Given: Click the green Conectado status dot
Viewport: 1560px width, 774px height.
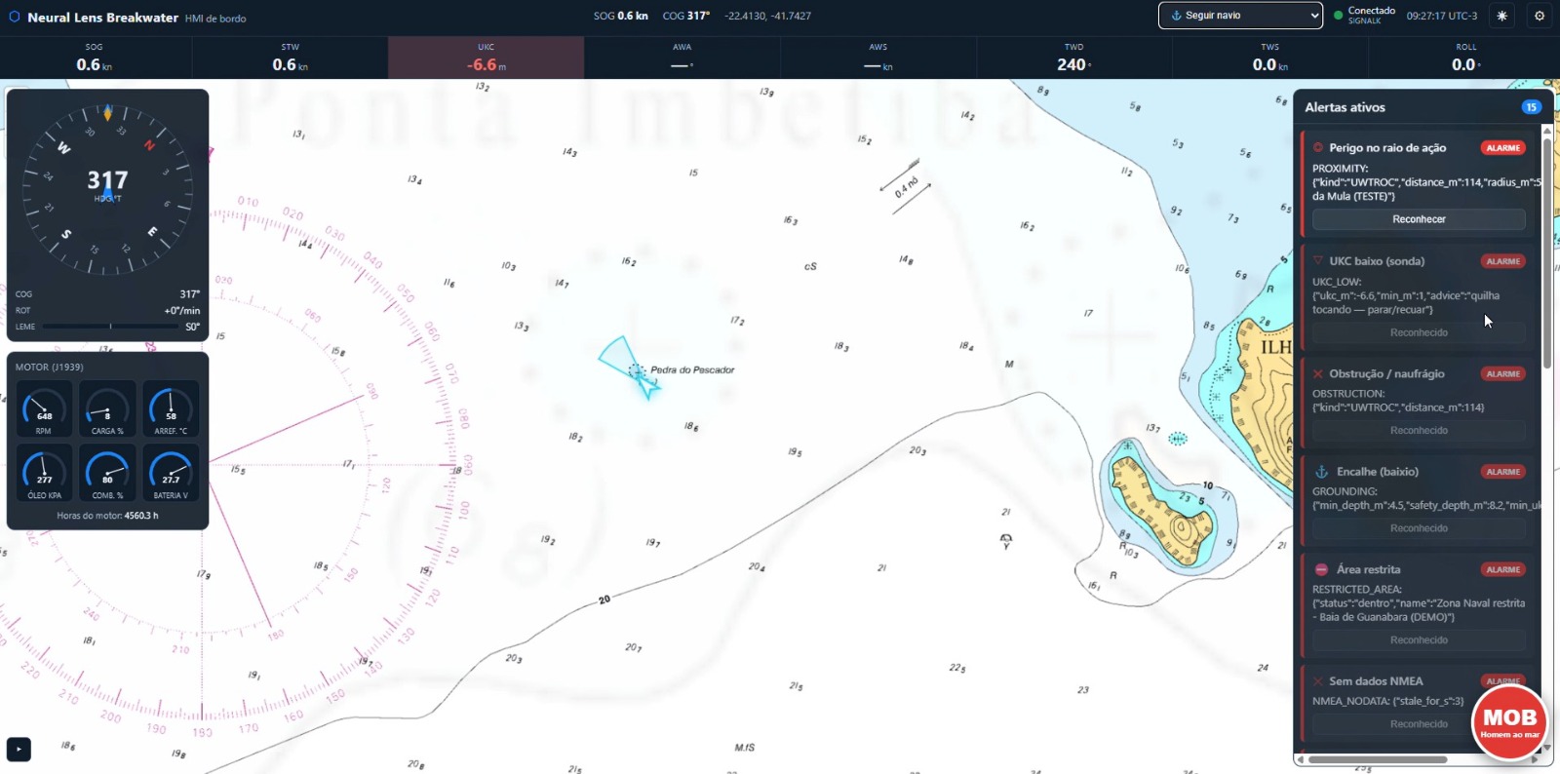Looking at the screenshot, I should click(1338, 16).
